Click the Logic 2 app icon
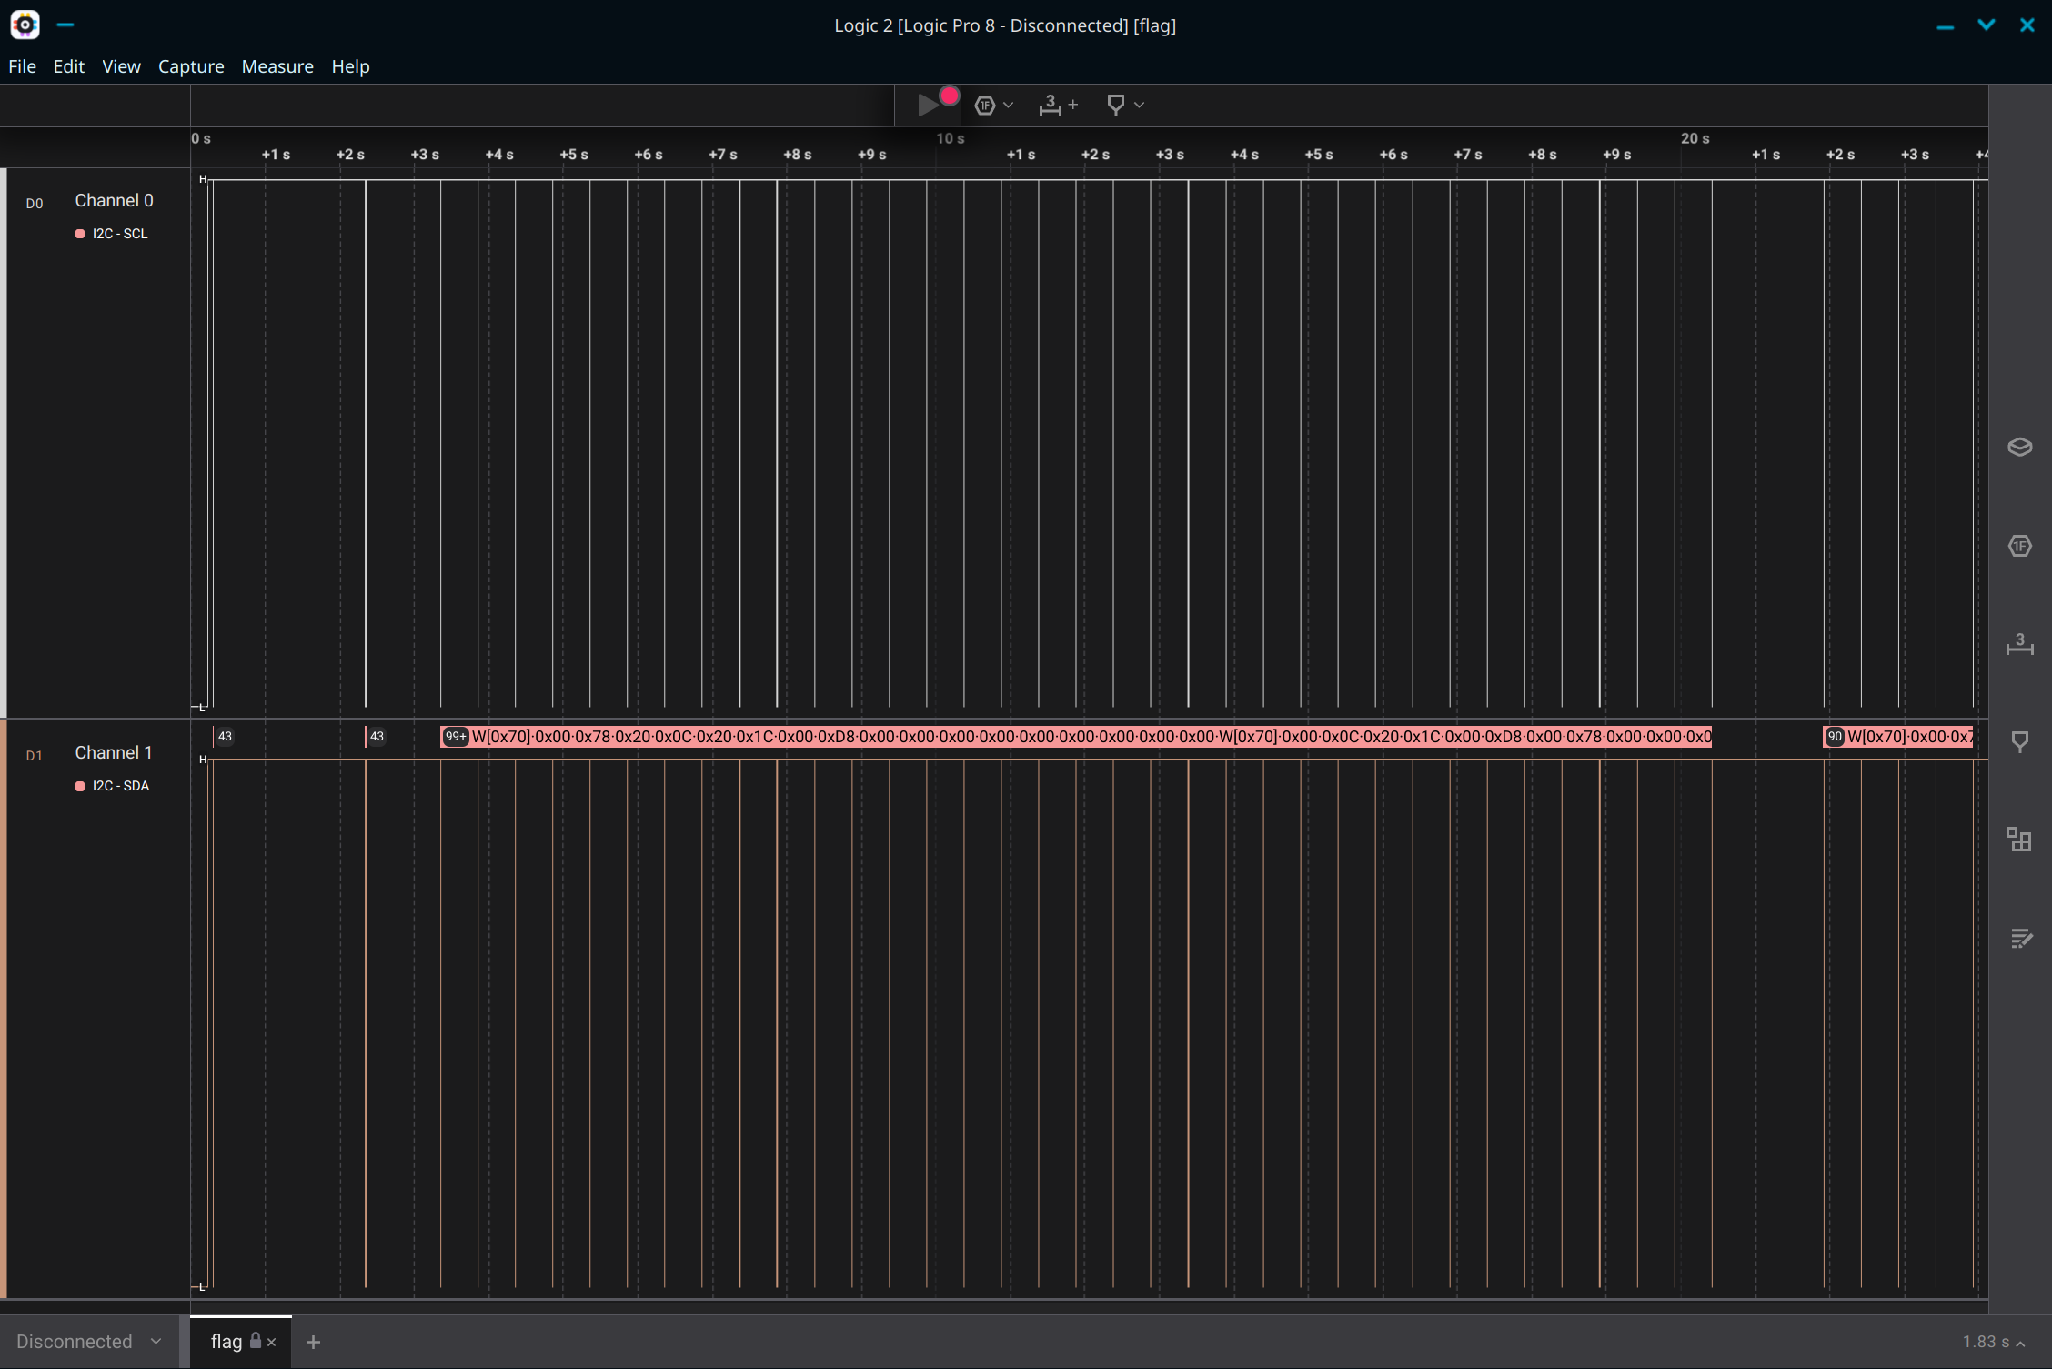Image resolution: width=2052 pixels, height=1369 pixels. tap(25, 25)
